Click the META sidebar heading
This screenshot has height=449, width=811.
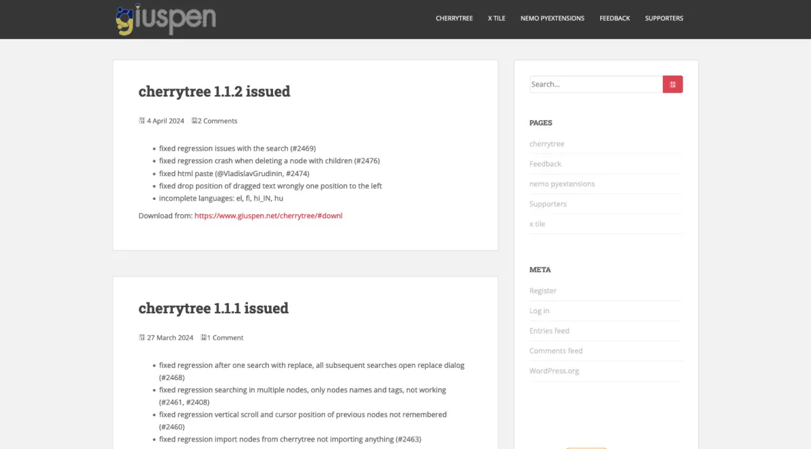540,269
